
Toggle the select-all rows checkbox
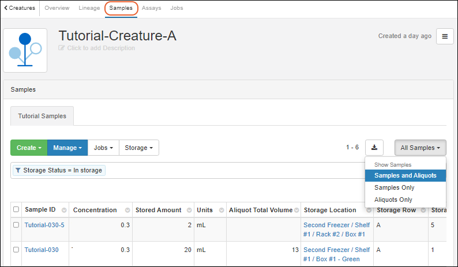point(16,210)
